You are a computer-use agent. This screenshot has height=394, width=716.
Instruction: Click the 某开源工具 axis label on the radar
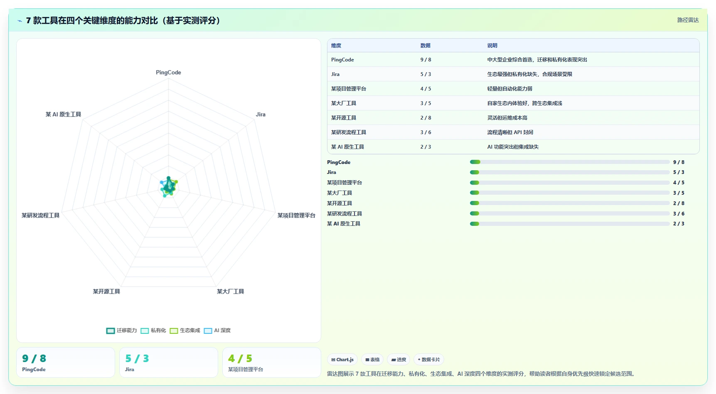(106, 291)
